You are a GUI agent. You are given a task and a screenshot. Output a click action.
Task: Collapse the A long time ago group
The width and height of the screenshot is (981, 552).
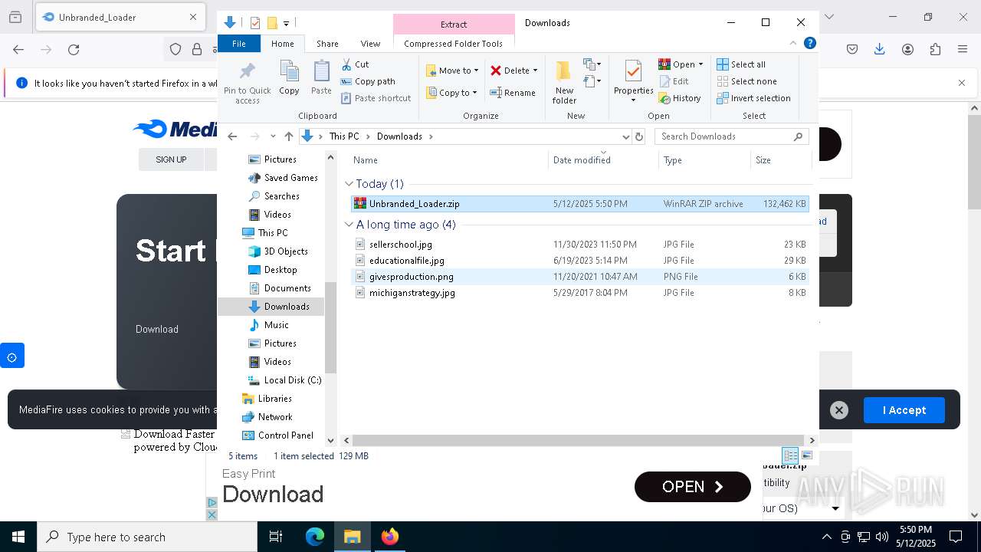click(x=349, y=225)
